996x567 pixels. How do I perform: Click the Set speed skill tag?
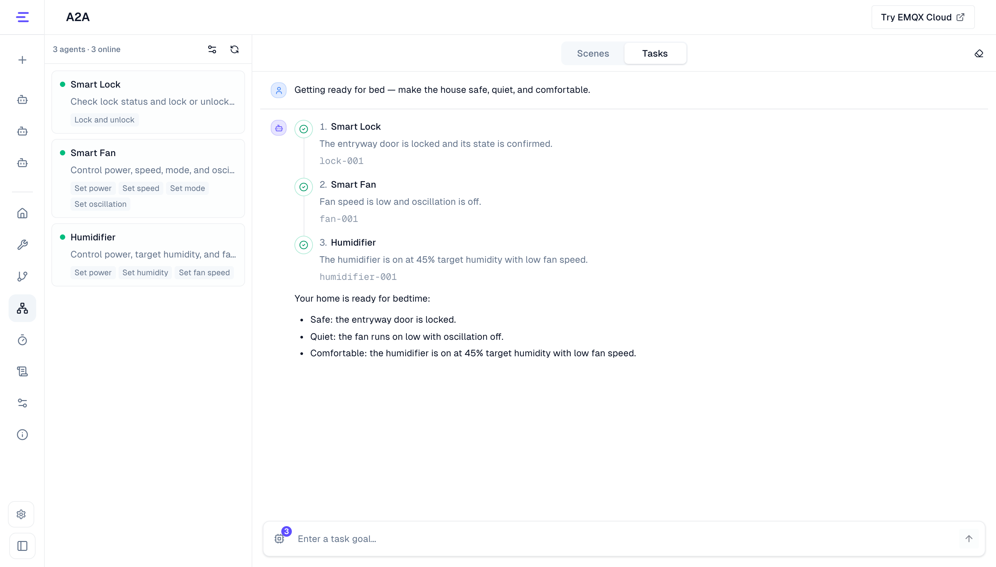pos(141,188)
